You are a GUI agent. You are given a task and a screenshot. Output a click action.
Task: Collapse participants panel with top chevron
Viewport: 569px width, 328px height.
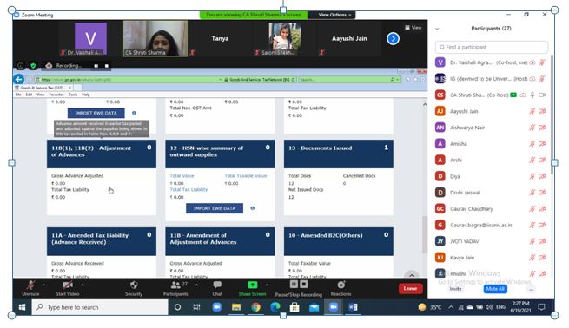tap(437, 29)
